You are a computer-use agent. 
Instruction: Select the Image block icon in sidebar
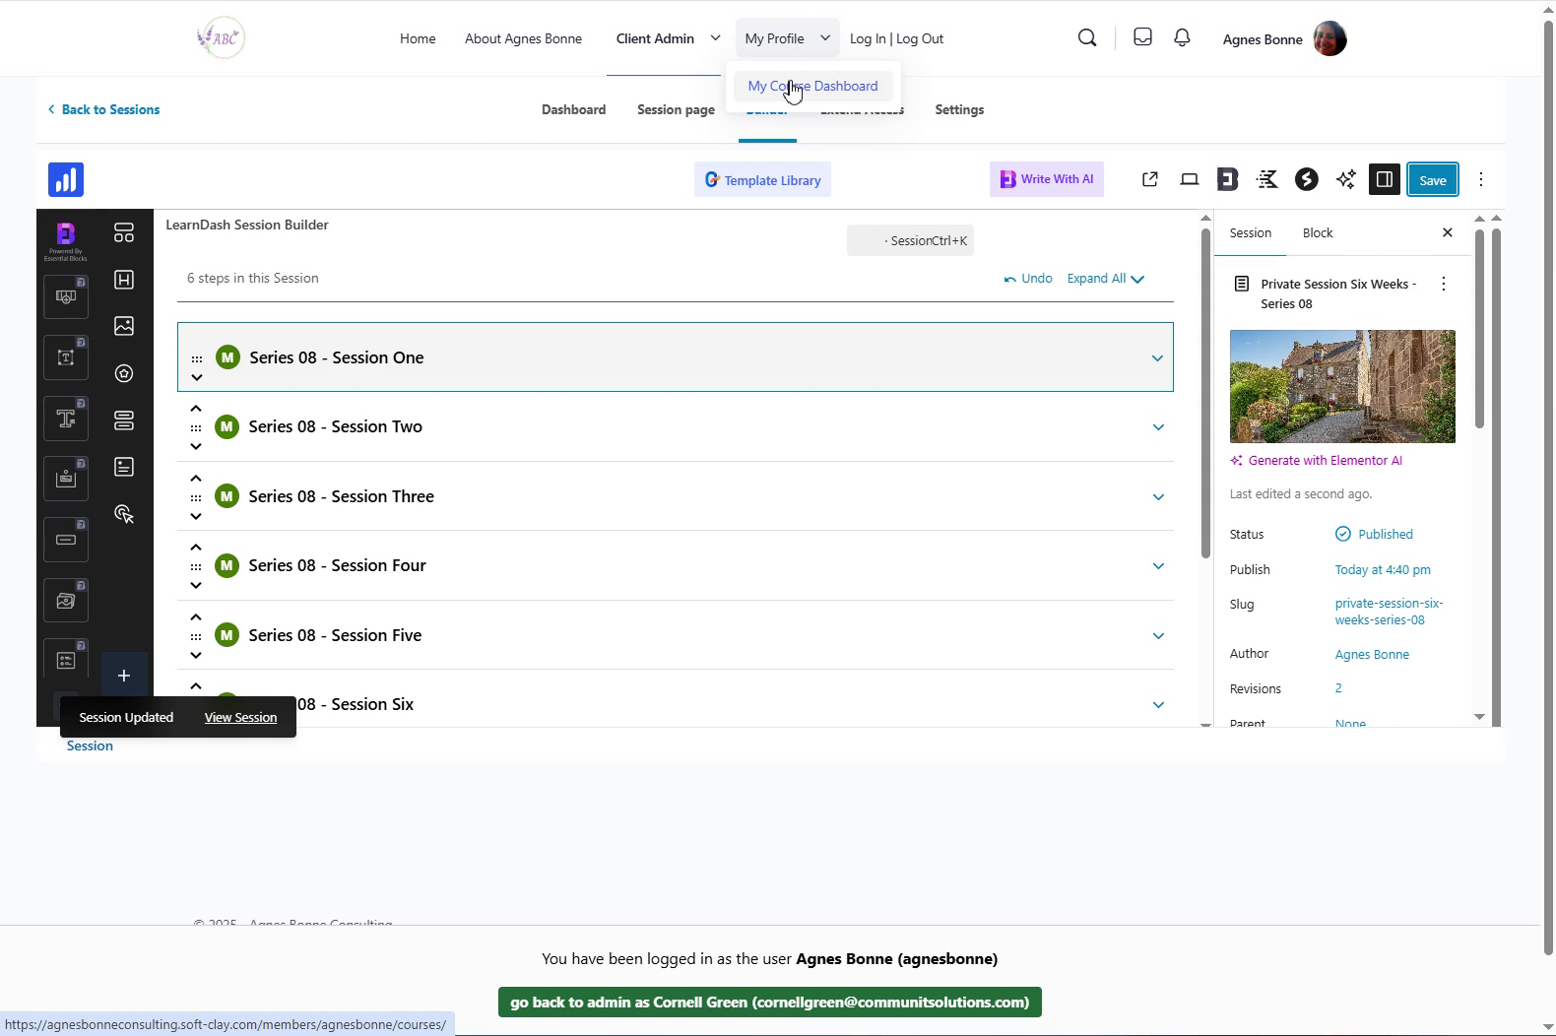pos(124,326)
